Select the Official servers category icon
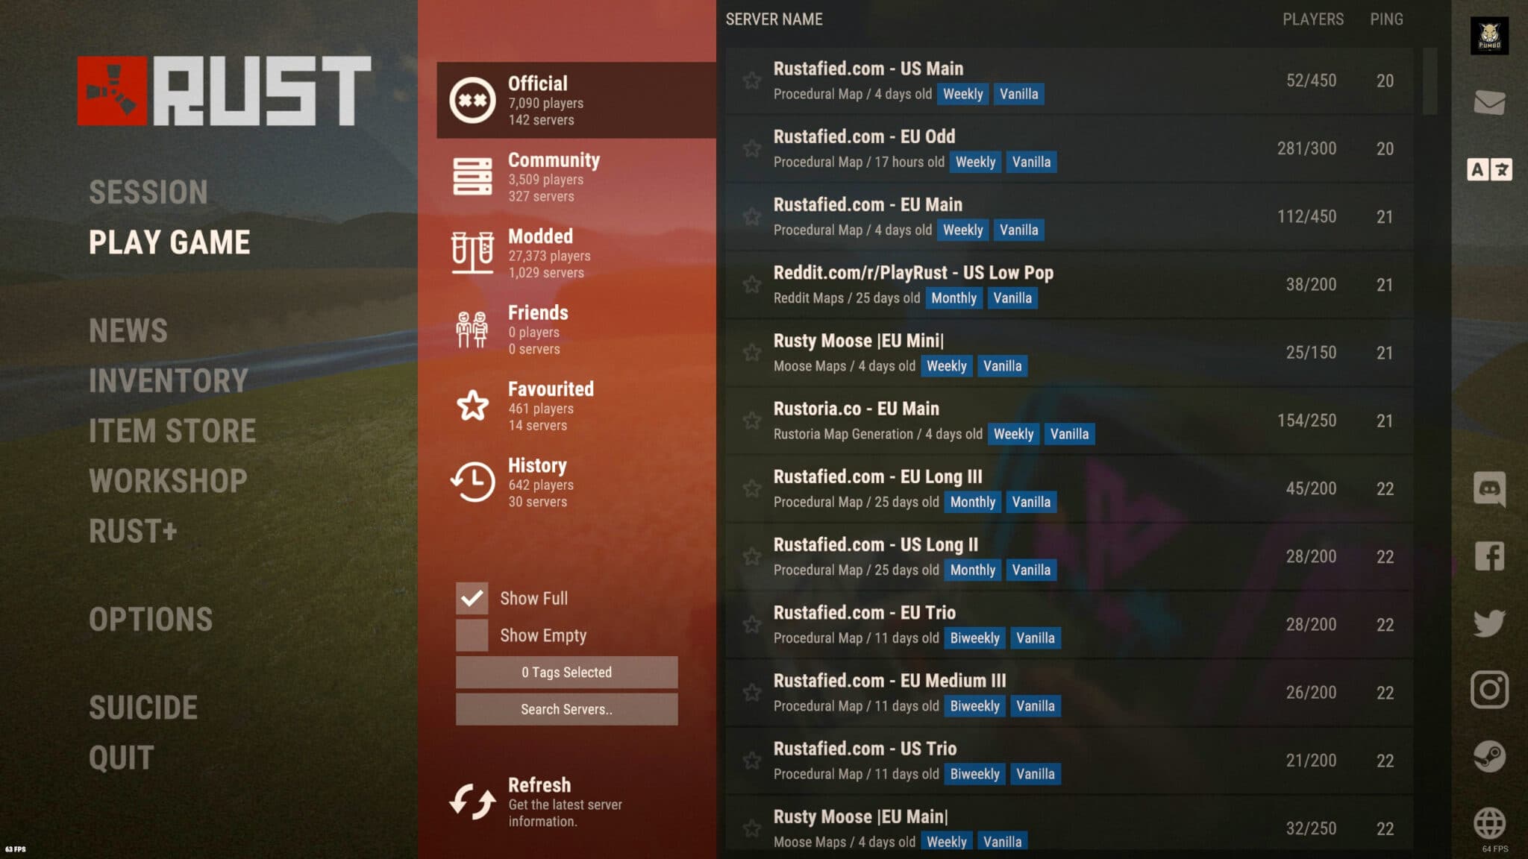The image size is (1528, 859). 472,98
